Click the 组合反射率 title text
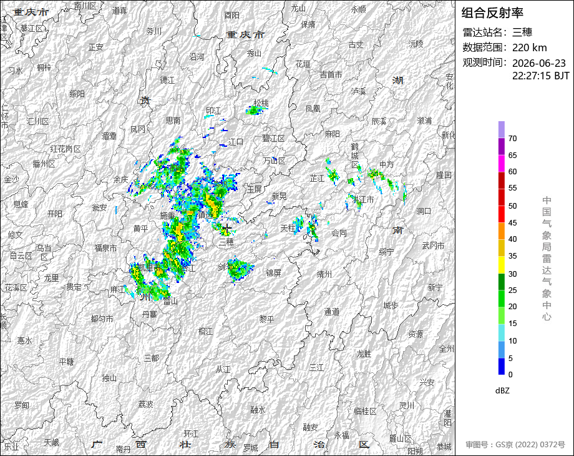 click(x=492, y=13)
